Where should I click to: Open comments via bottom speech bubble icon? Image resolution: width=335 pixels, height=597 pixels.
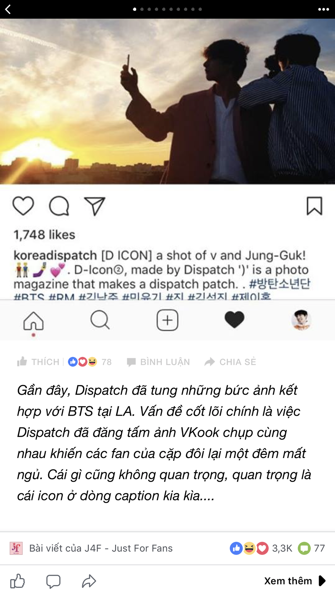click(53, 581)
